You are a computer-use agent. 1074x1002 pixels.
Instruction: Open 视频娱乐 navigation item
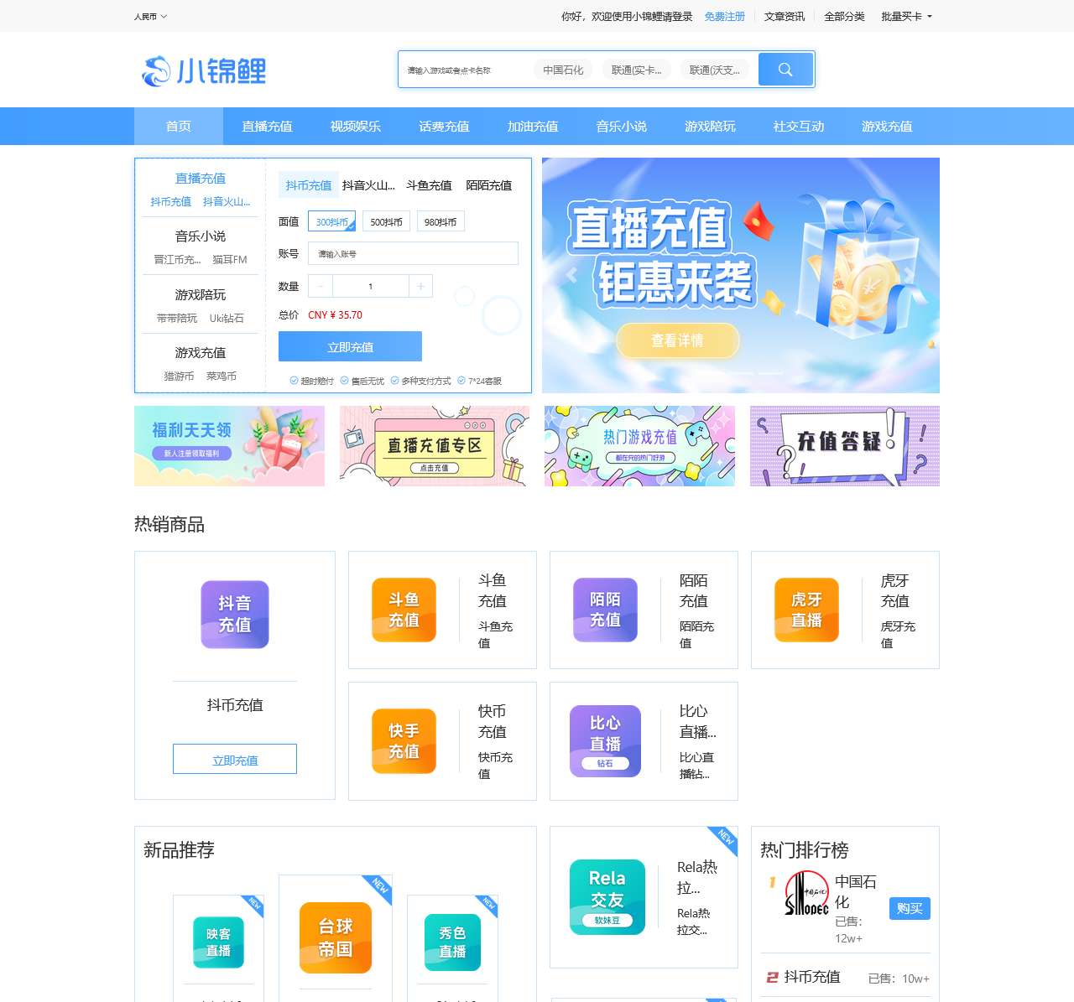coord(356,126)
